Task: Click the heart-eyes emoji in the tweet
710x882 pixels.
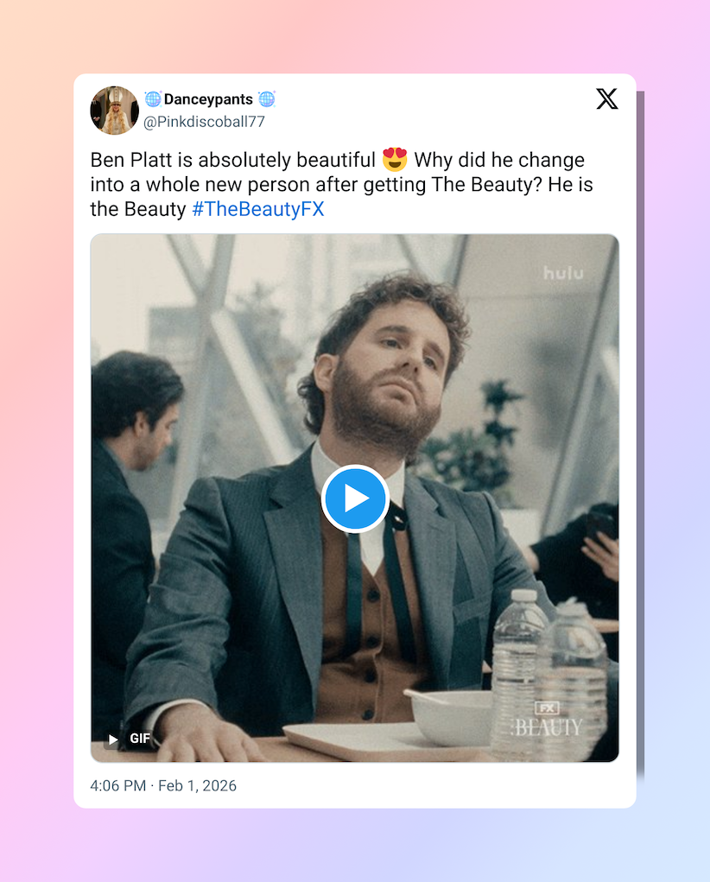Action: 395,161
